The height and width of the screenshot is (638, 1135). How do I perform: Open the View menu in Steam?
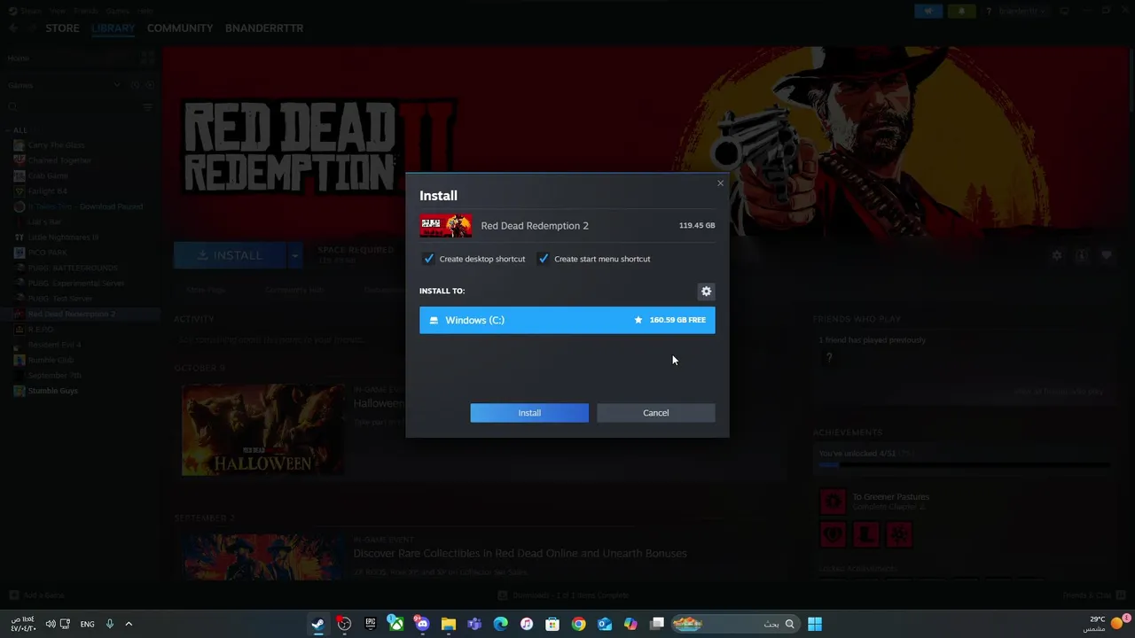[x=57, y=12]
